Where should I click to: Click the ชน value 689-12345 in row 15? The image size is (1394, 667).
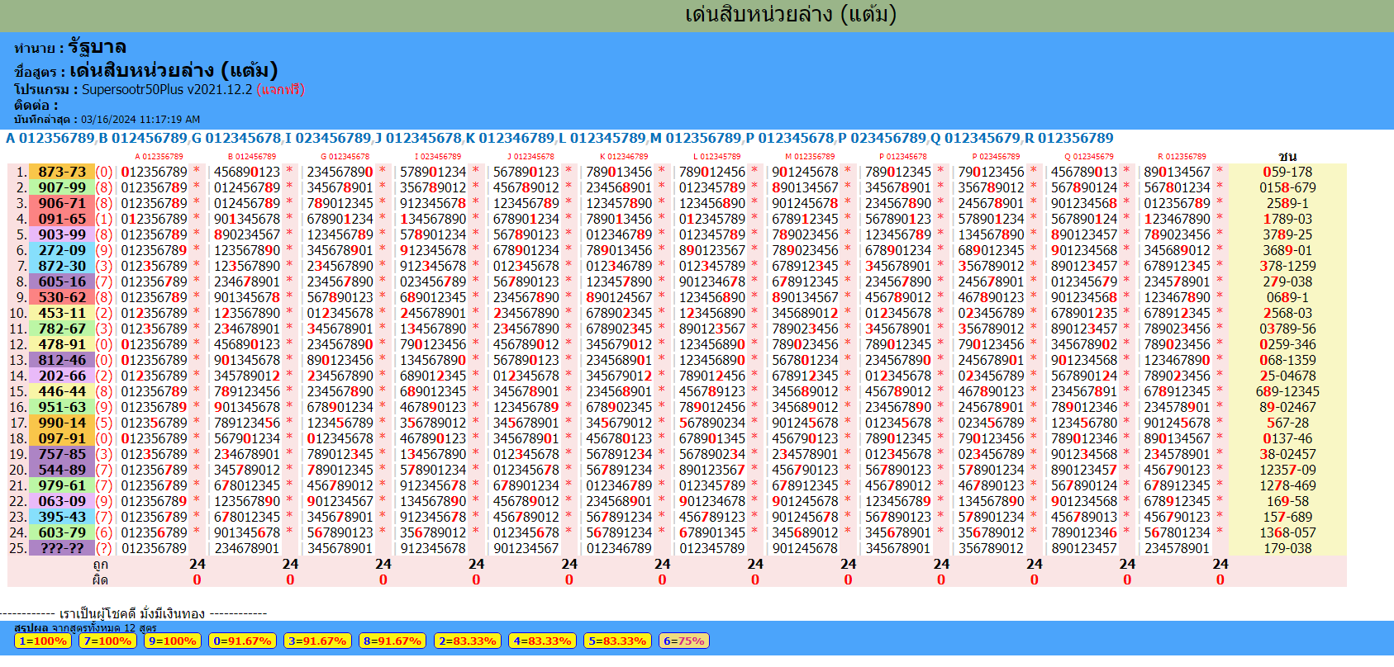point(1287,391)
